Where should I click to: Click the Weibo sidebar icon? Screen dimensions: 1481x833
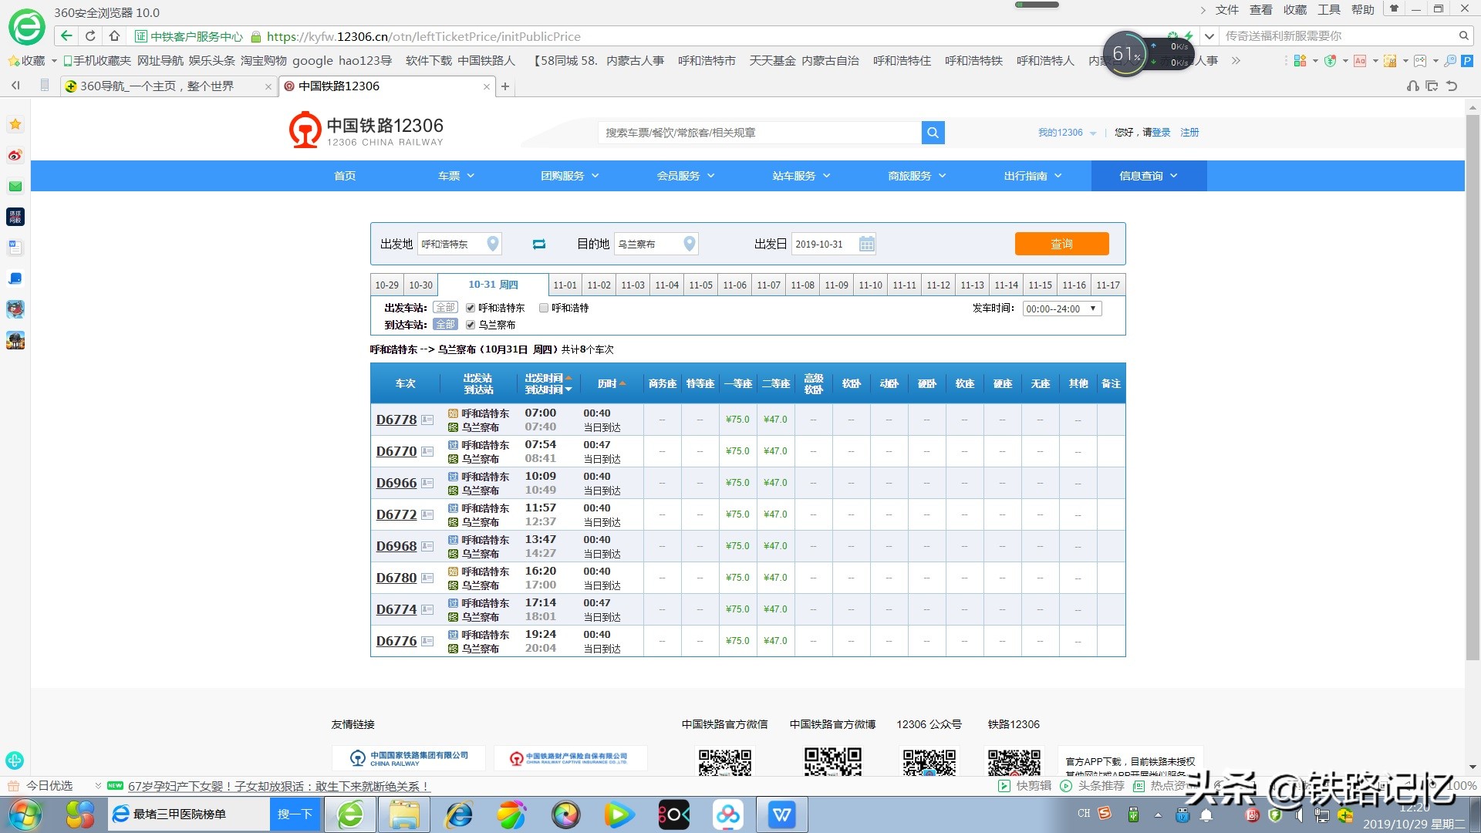(15, 155)
